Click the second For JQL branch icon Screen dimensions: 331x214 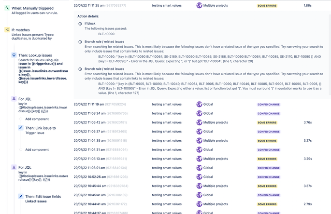tap(14, 167)
